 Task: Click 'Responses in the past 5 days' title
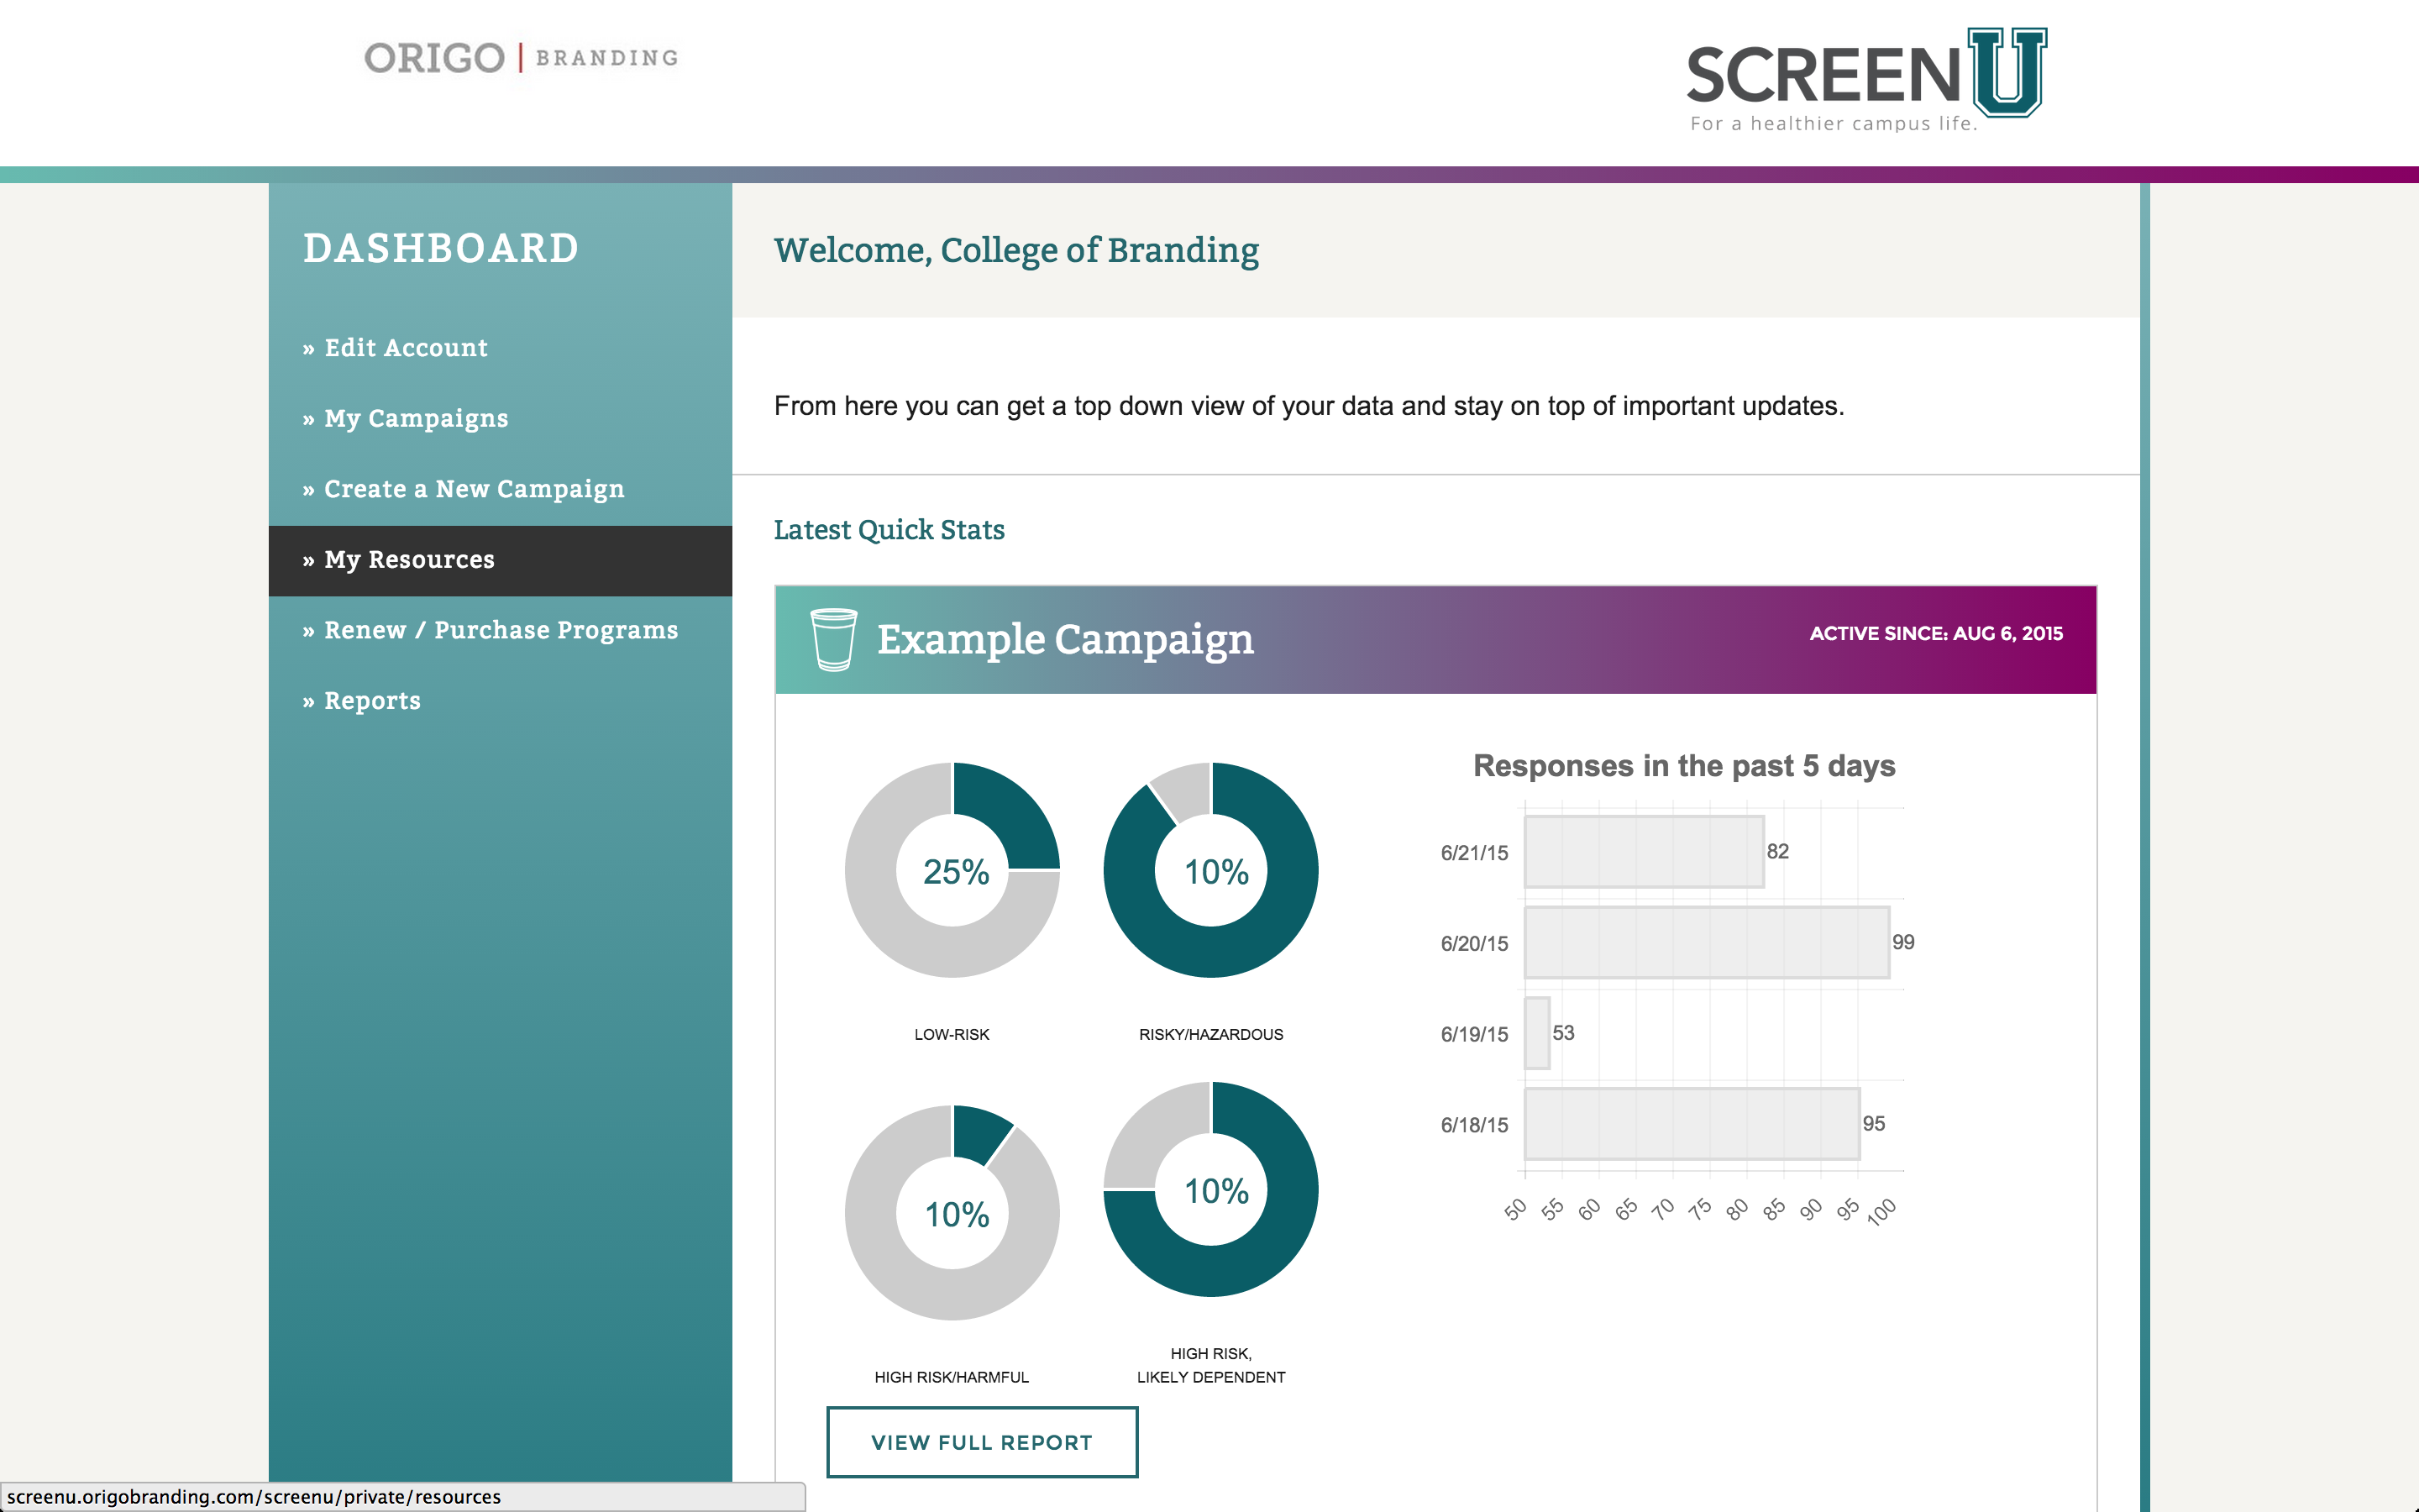[x=1684, y=766]
